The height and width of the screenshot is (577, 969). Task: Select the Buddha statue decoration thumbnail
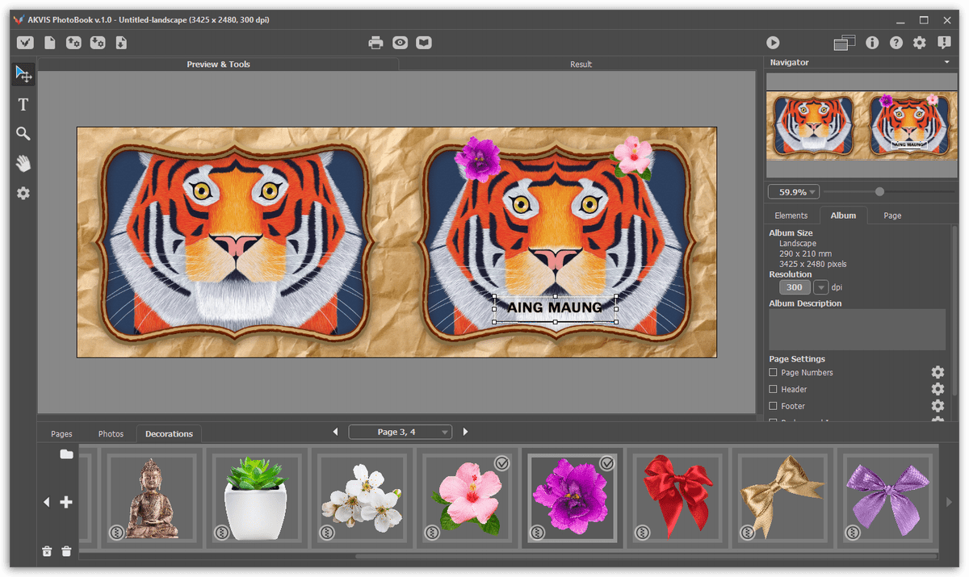click(151, 499)
